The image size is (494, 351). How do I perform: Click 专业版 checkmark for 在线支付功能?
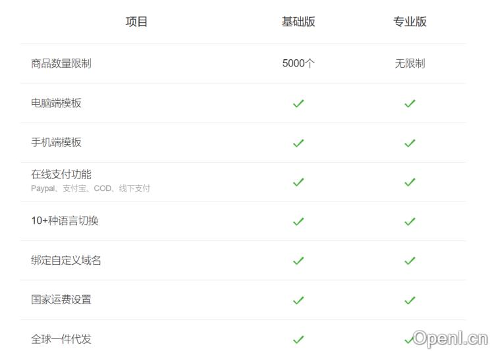(410, 182)
